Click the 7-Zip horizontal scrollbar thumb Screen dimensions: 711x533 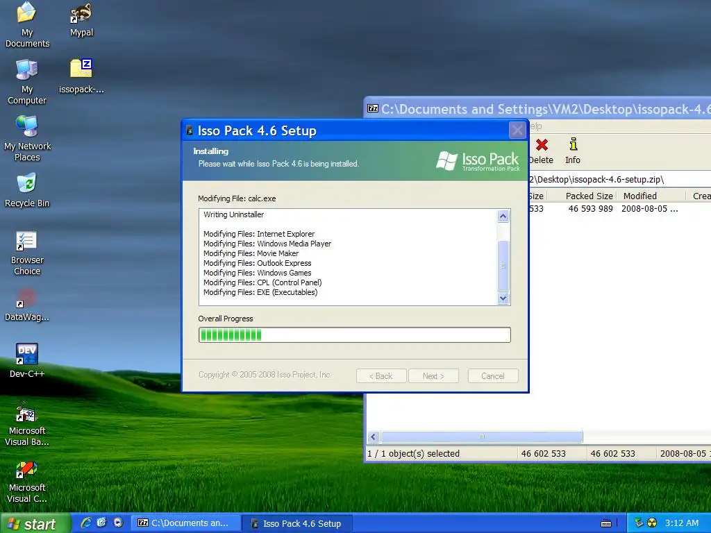click(482, 437)
